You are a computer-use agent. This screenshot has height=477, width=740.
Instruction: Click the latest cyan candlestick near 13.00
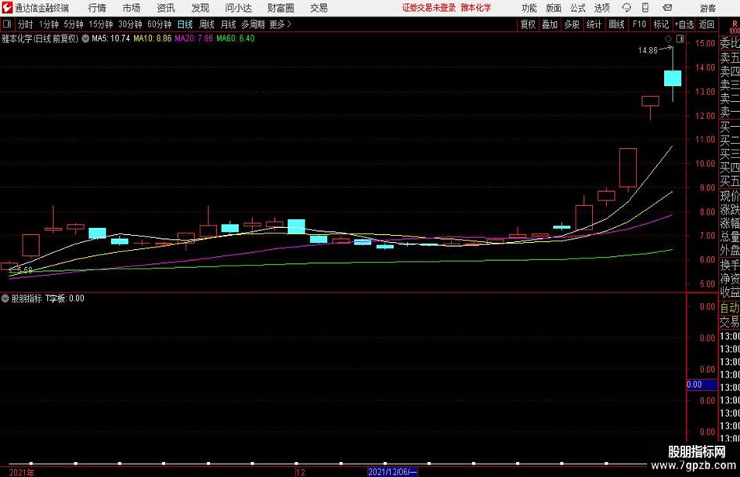coord(673,78)
